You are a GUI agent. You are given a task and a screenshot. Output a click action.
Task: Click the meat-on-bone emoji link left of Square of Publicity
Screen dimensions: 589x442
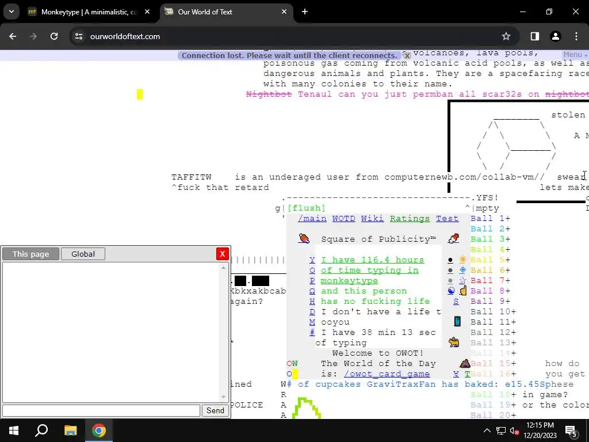(304, 239)
